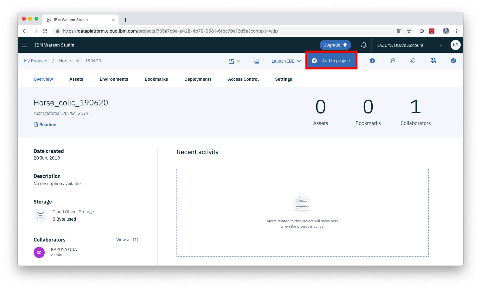Image resolution: width=481 pixels, height=289 pixels.
Task: Click the activity history icon
Action: point(393,60)
